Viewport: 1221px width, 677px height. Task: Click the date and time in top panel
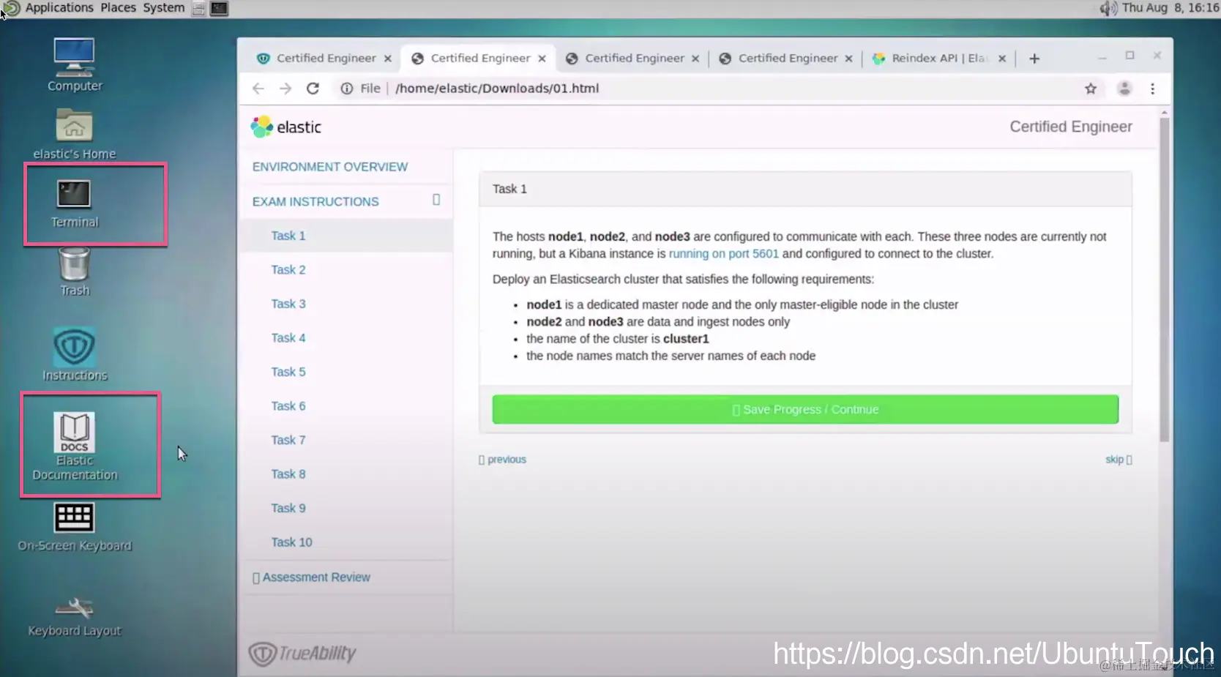tap(1170, 8)
